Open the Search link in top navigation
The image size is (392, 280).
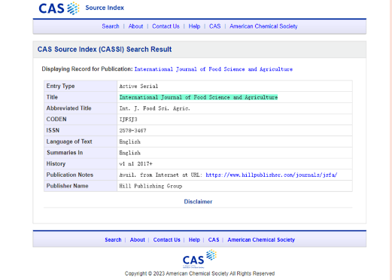111,26
